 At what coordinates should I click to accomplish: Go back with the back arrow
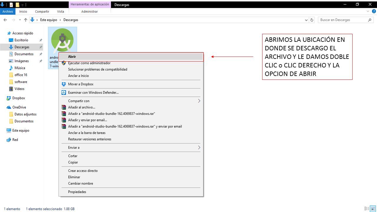coord(5,20)
